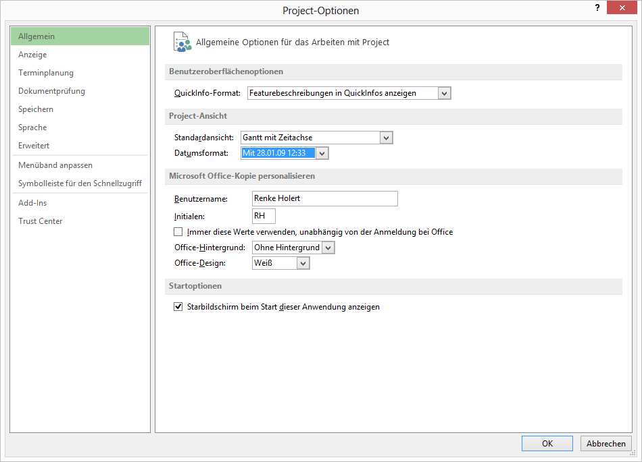
Task: Open the help question mark
Action: (597, 8)
